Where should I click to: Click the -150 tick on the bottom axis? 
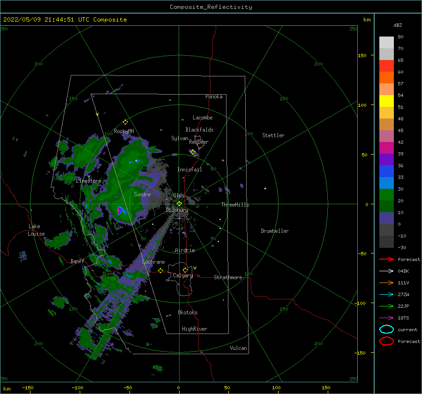coord(28,387)
